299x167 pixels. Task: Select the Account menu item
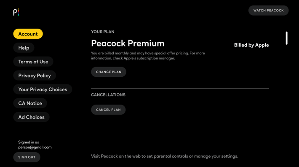click(28, 34)
